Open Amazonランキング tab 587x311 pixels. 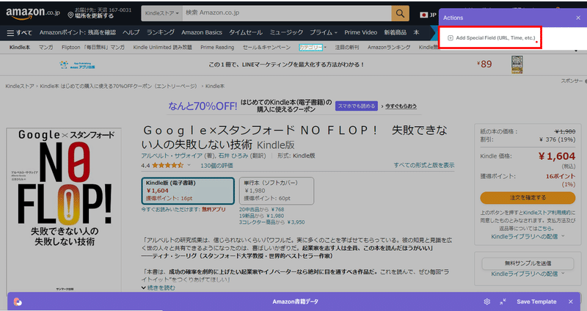coord(389,47)
